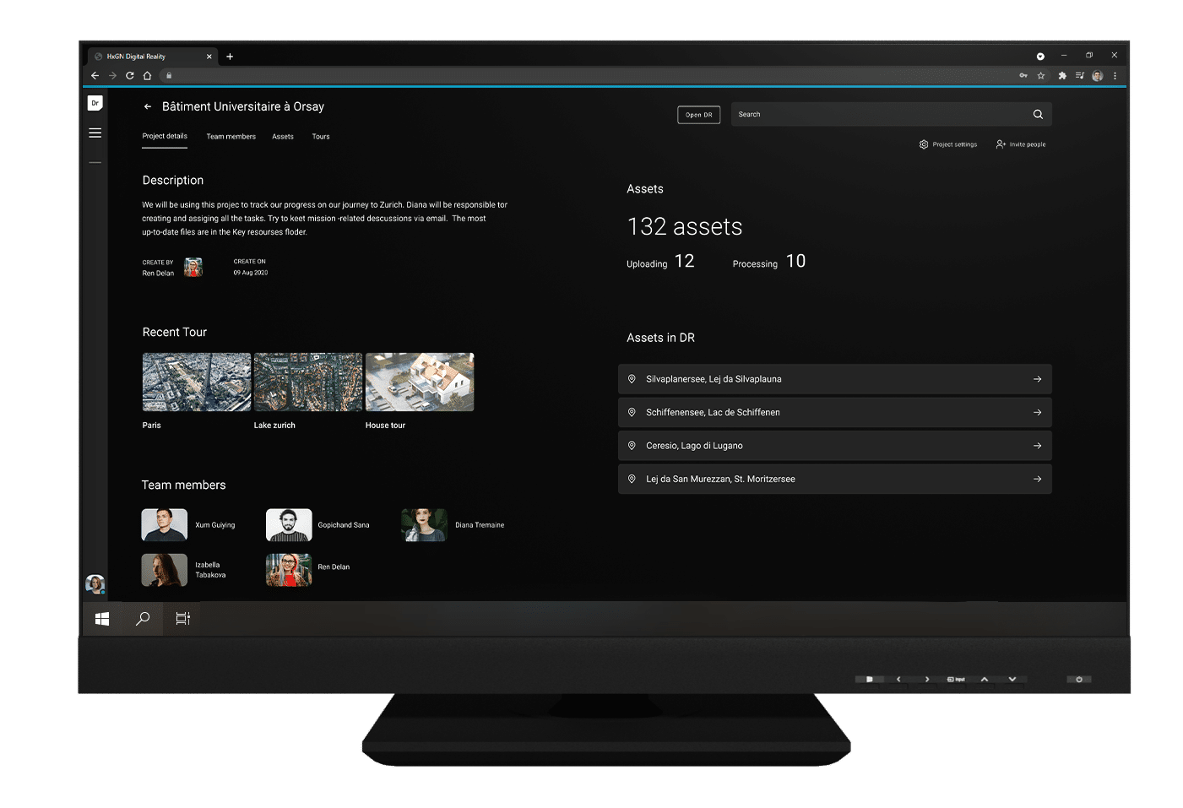
Task: Click the Schiffenensee, Lac de Schiffenen text
Action: coord(713,413)
